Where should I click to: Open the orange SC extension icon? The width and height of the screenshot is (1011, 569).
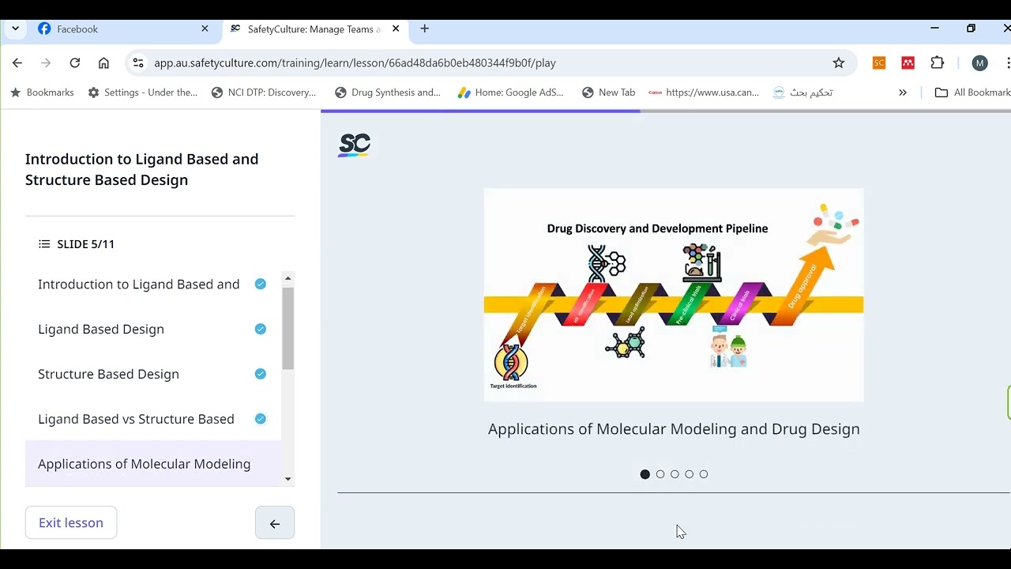coord(879,63)
